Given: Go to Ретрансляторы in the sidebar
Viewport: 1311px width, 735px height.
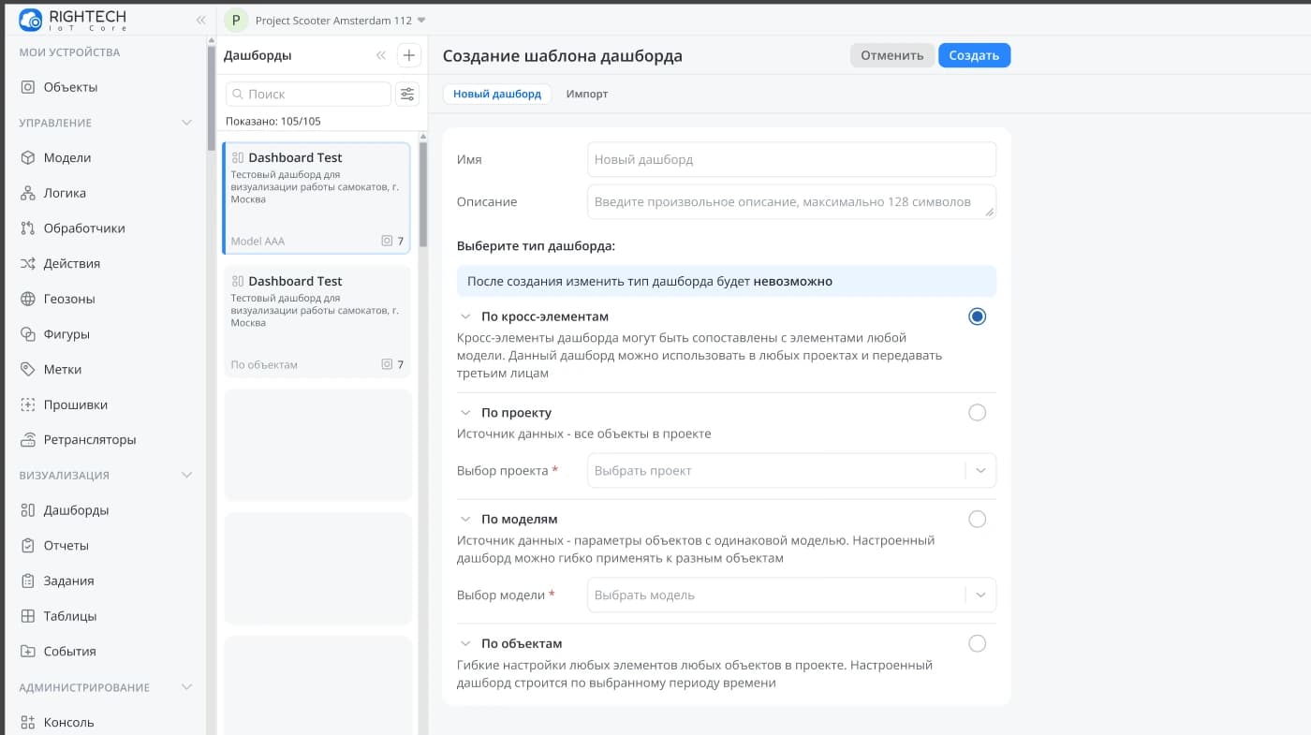Looking at the screenshot, I should pyautogui.click(x=89, y=440).
